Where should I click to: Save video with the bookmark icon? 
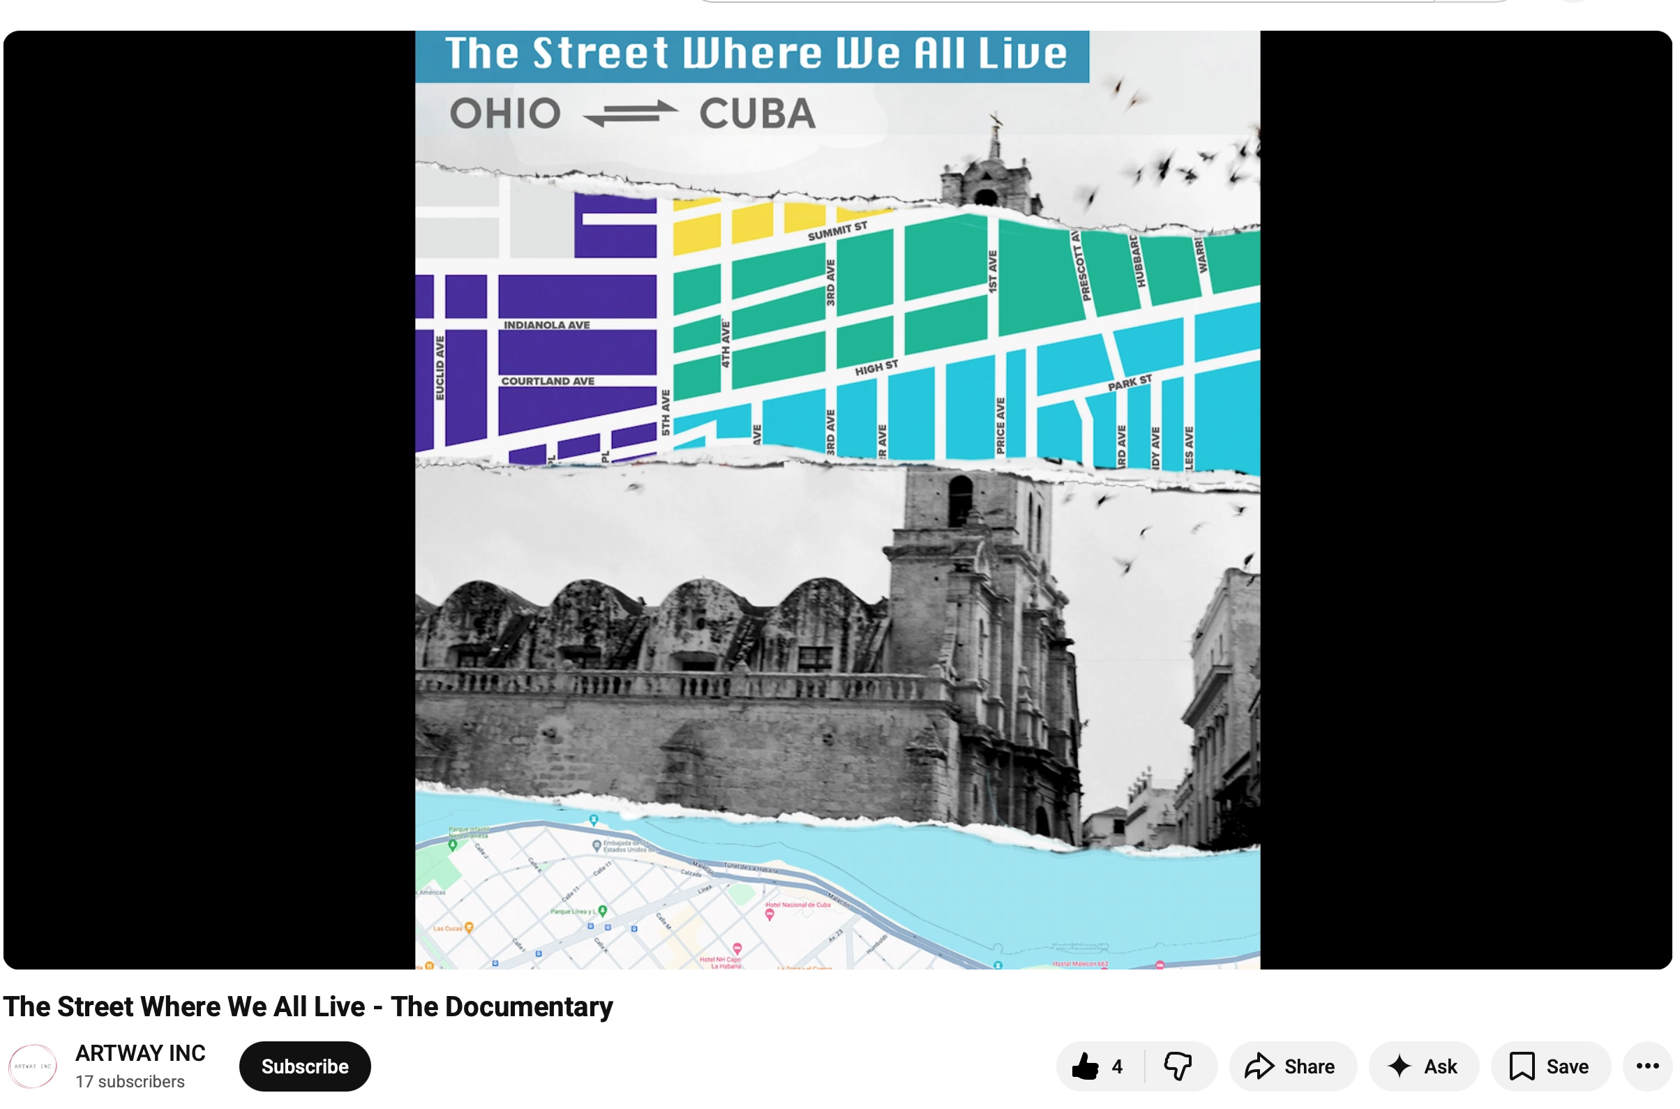[x=1550, y=1066]
